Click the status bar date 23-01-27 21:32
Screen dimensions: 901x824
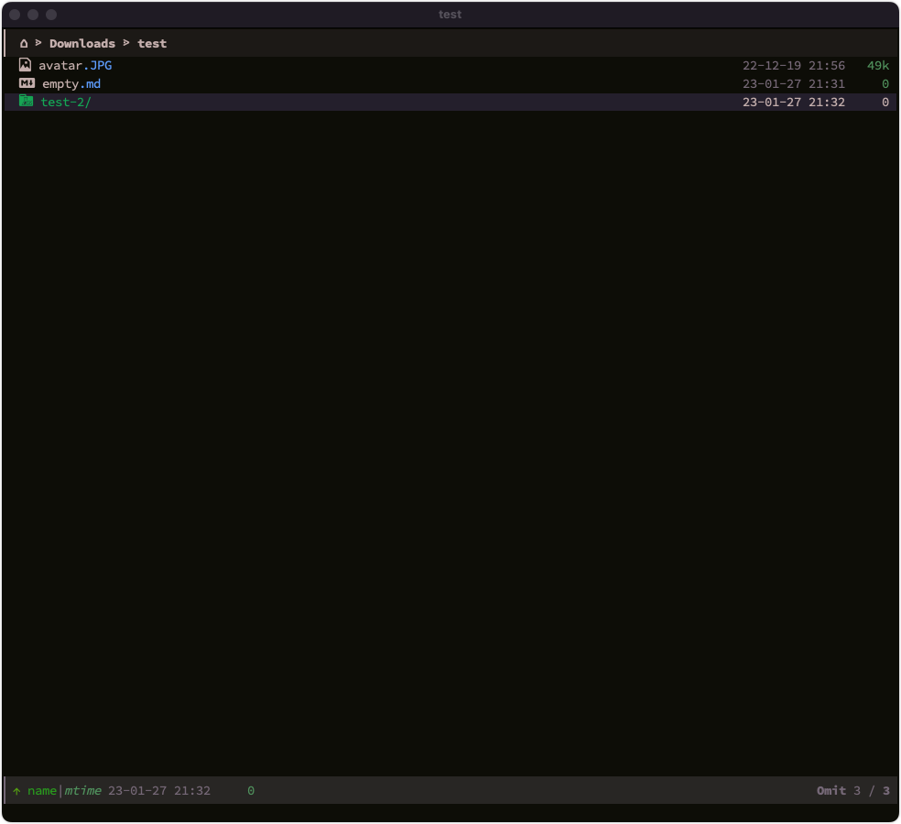(x=159, y=791)
